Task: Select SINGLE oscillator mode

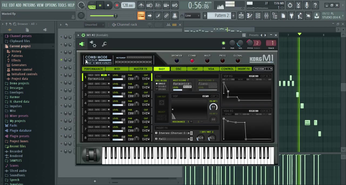Action: tap(161, 84)
